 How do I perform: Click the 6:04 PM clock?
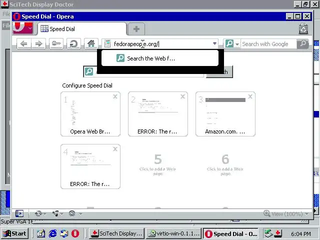click(301, 233)
